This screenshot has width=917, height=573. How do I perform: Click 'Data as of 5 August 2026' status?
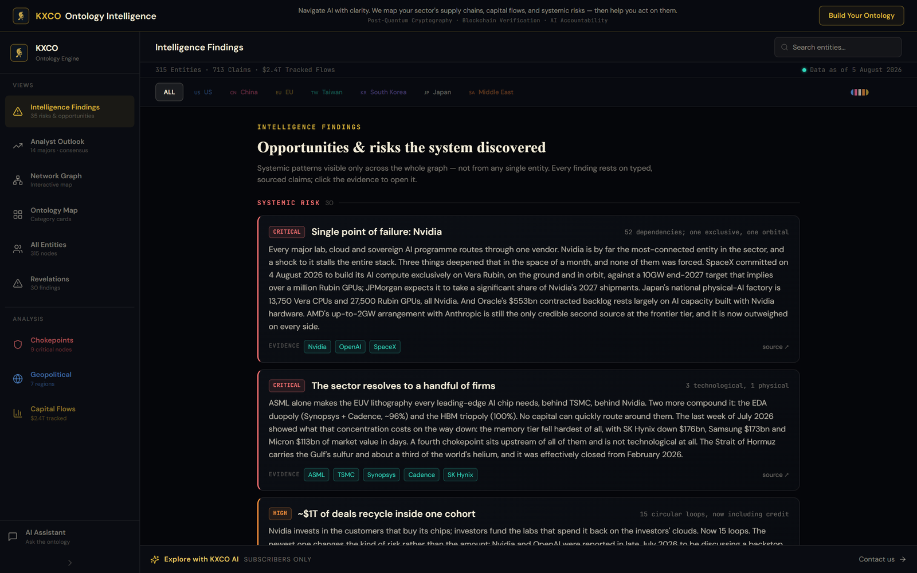(852, 70)
